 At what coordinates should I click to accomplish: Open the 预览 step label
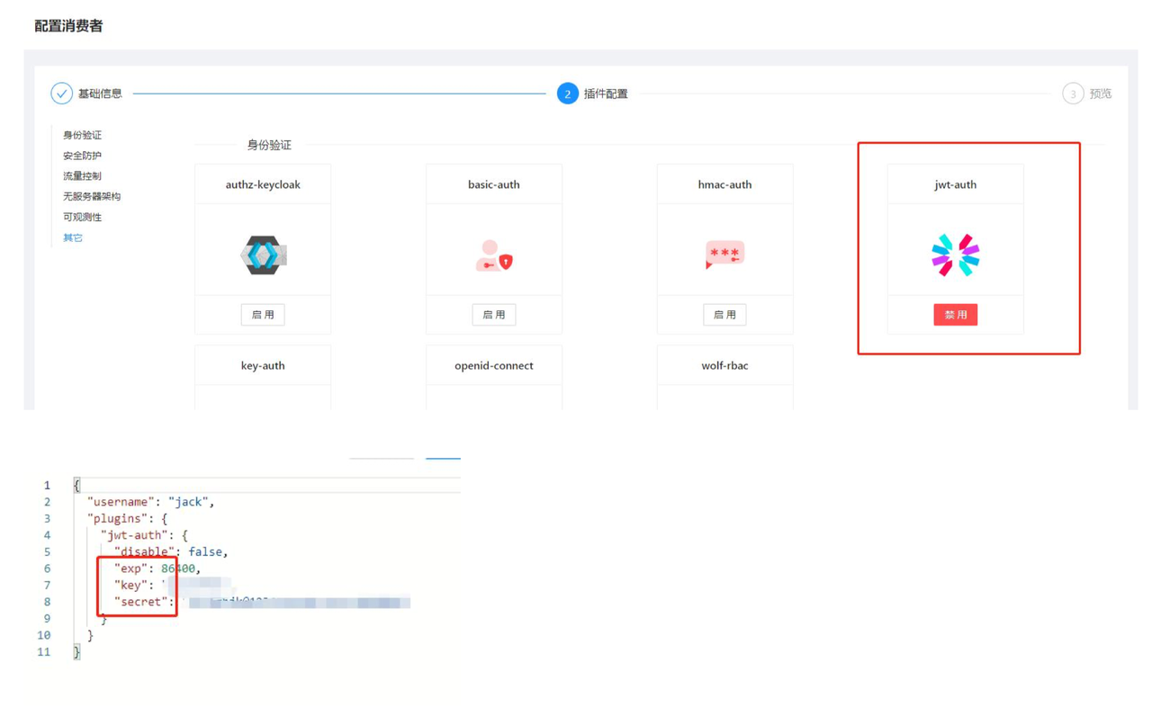tap(1101, 94)
